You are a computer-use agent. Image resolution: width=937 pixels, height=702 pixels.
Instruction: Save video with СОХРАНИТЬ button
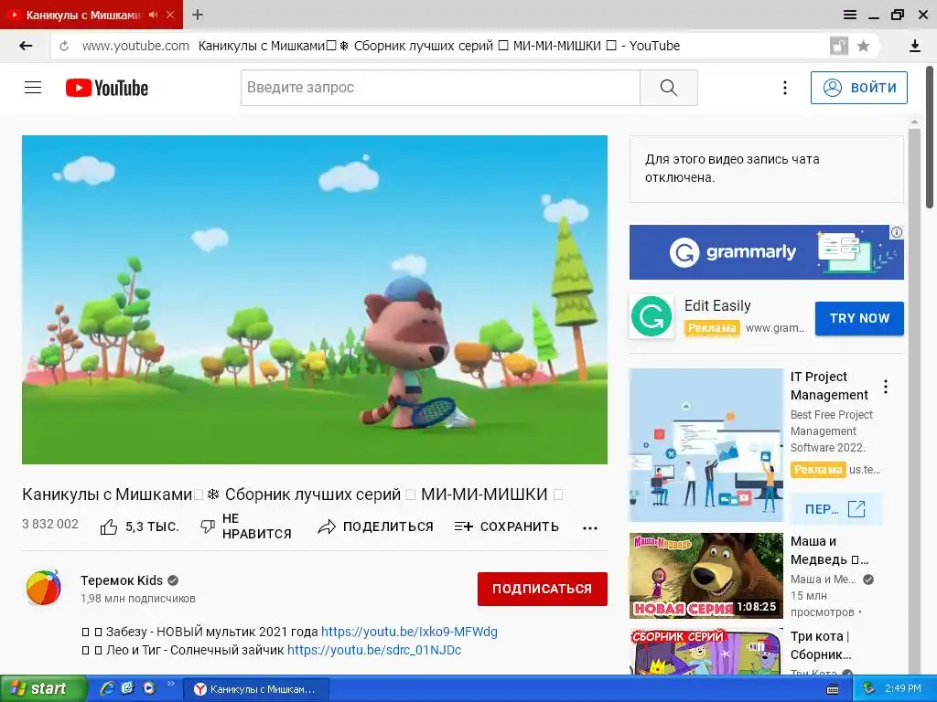click(507, 527)
